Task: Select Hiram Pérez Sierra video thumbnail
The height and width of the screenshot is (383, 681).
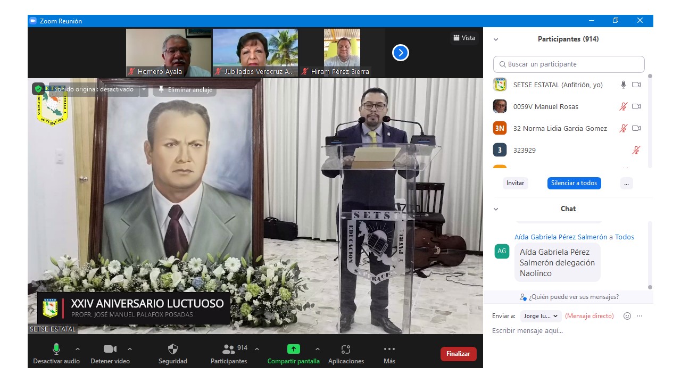Action: 342,53
